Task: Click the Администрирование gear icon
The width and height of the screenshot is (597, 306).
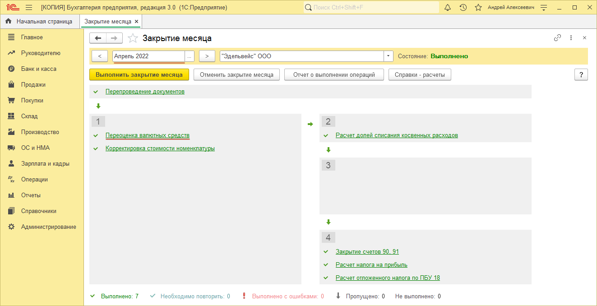Action: coord(12,227)
